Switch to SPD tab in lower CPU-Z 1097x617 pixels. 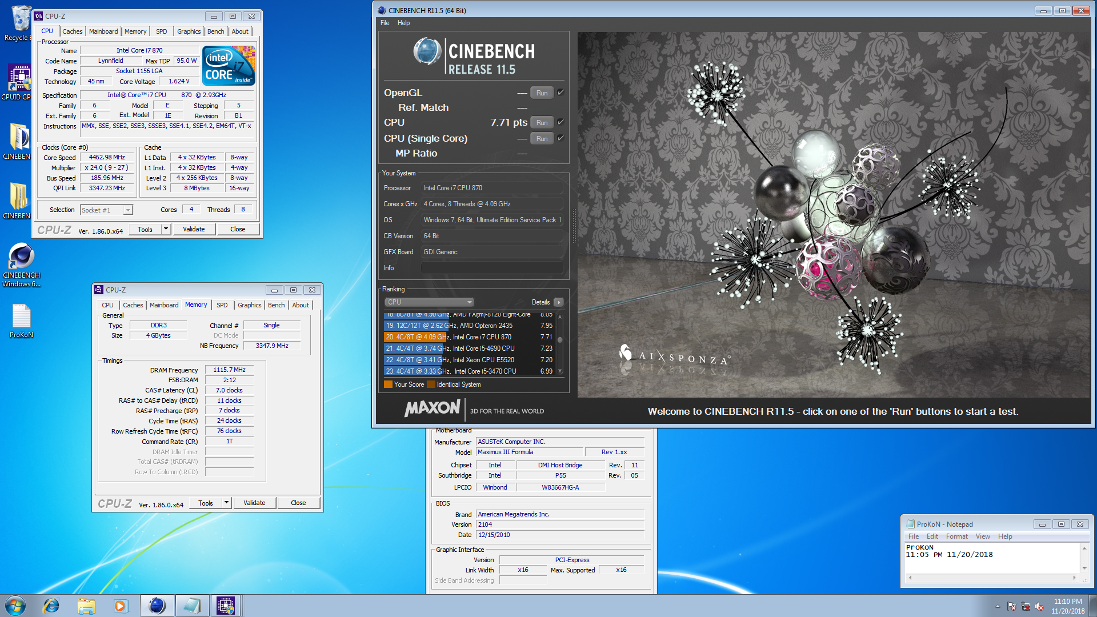(222, 305)
